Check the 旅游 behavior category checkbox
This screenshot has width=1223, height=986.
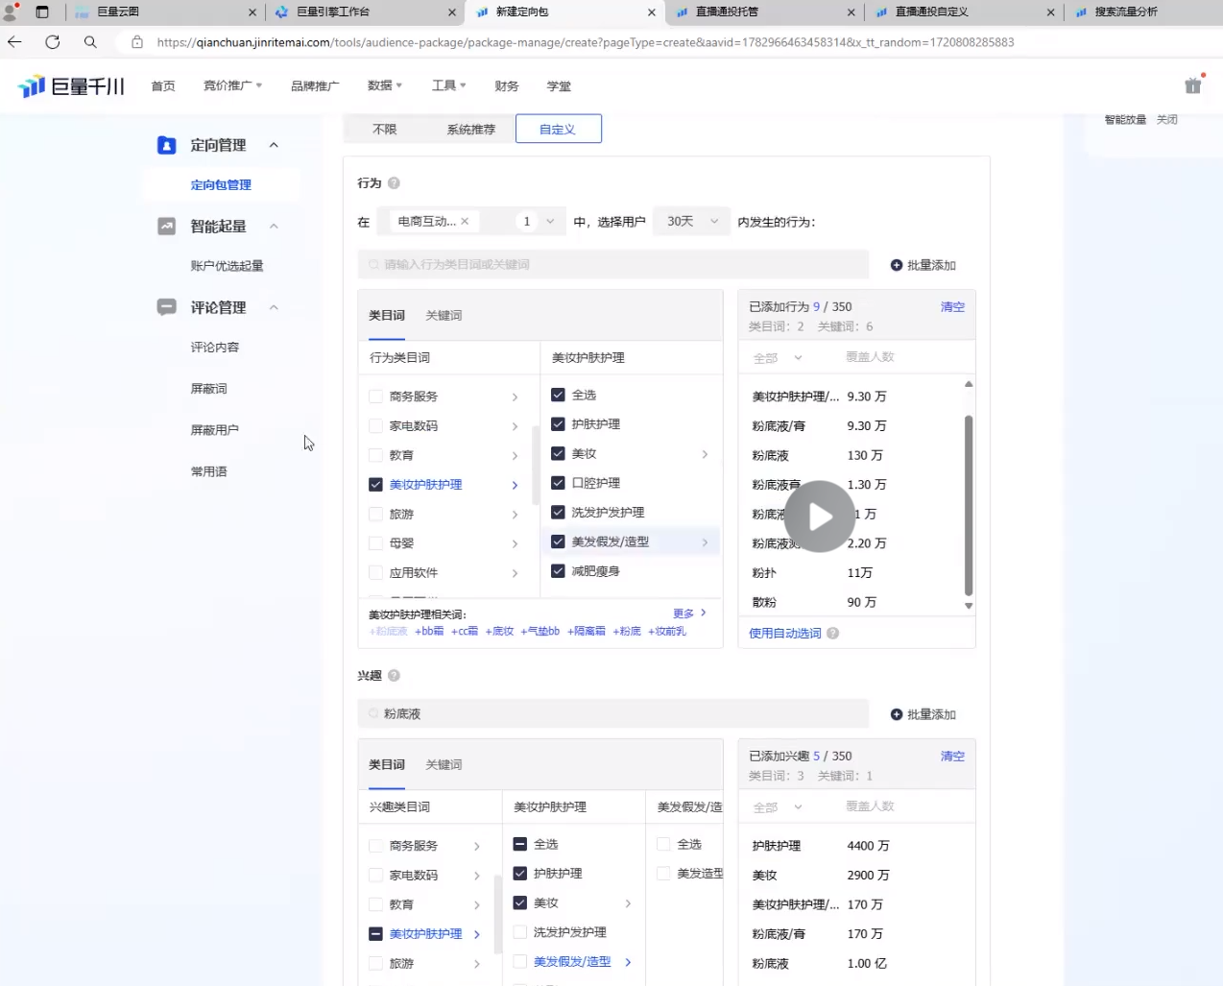tap(376, 515)
